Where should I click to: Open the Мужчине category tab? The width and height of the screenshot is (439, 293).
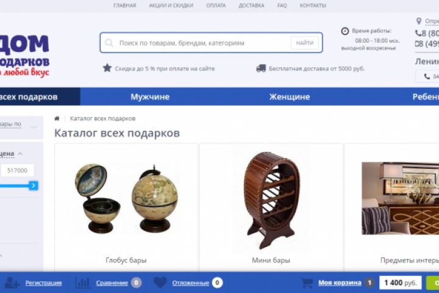pyautogui.click(x=150, y=96)
